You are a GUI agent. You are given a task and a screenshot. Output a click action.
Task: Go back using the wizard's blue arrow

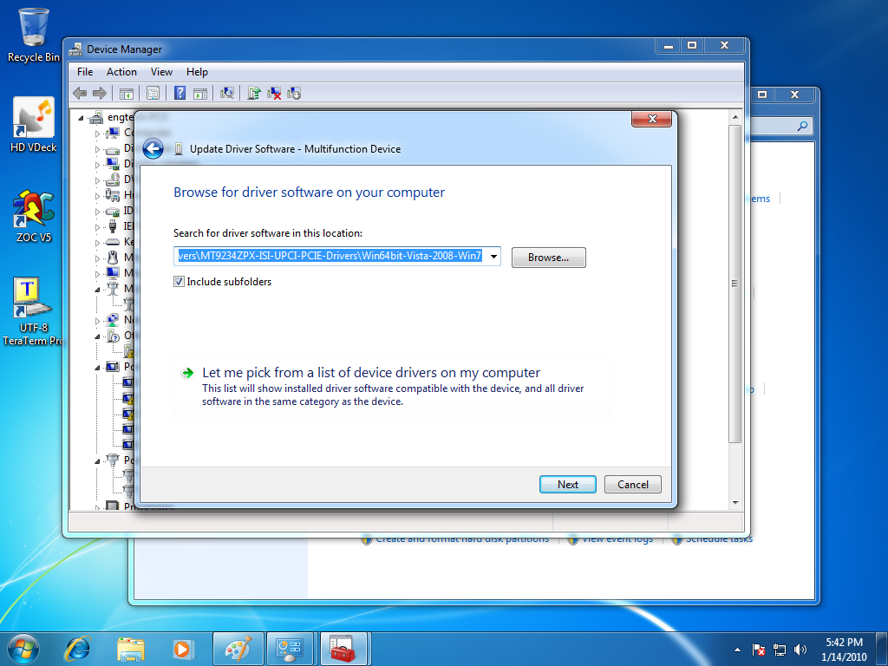coord(153,149)
